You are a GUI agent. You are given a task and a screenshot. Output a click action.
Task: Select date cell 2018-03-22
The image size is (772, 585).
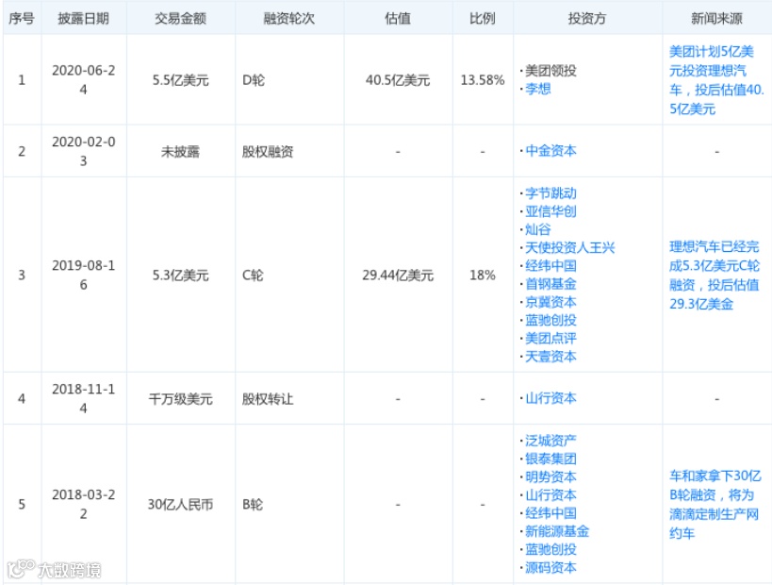(83, 504)
